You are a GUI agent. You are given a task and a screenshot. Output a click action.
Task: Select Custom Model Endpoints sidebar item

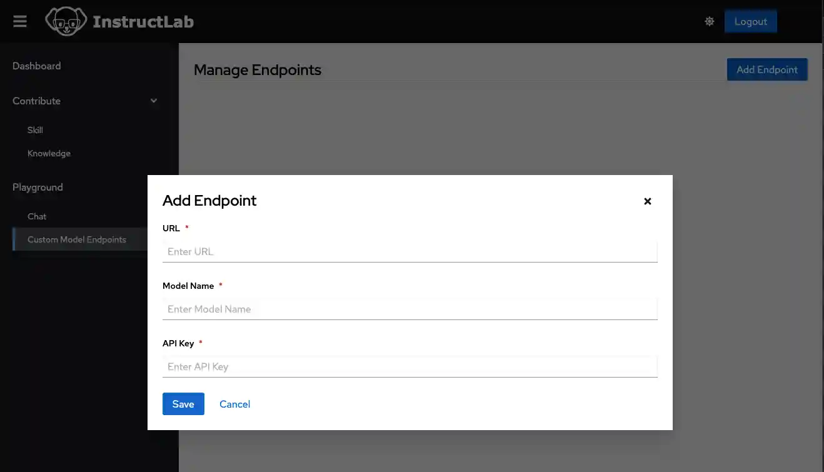pyautogui.click(x=77, y=239)
